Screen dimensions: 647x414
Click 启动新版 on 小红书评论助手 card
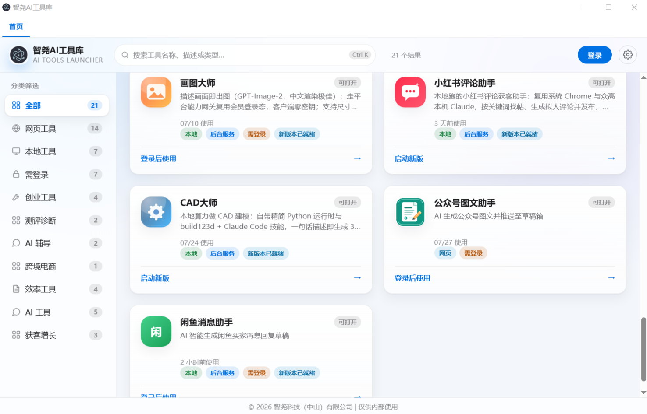pos(409,159)
